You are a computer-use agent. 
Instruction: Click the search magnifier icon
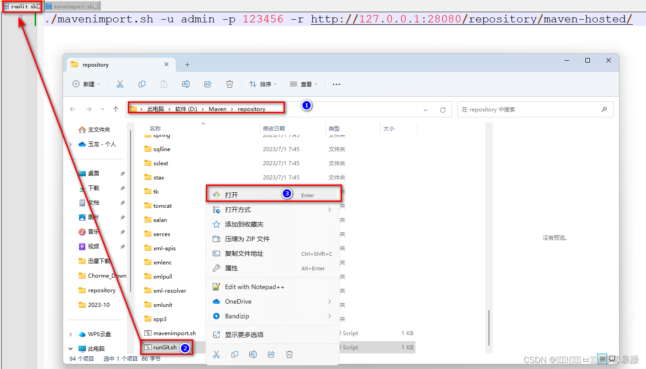pyautogui.click(x=604, y=110)
